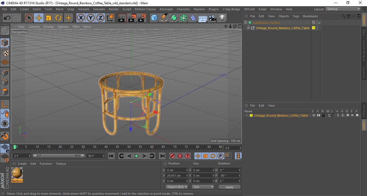Toggle Y axis lock
Viewport: 367px width, 196px height.
click(x=91, y=18)
